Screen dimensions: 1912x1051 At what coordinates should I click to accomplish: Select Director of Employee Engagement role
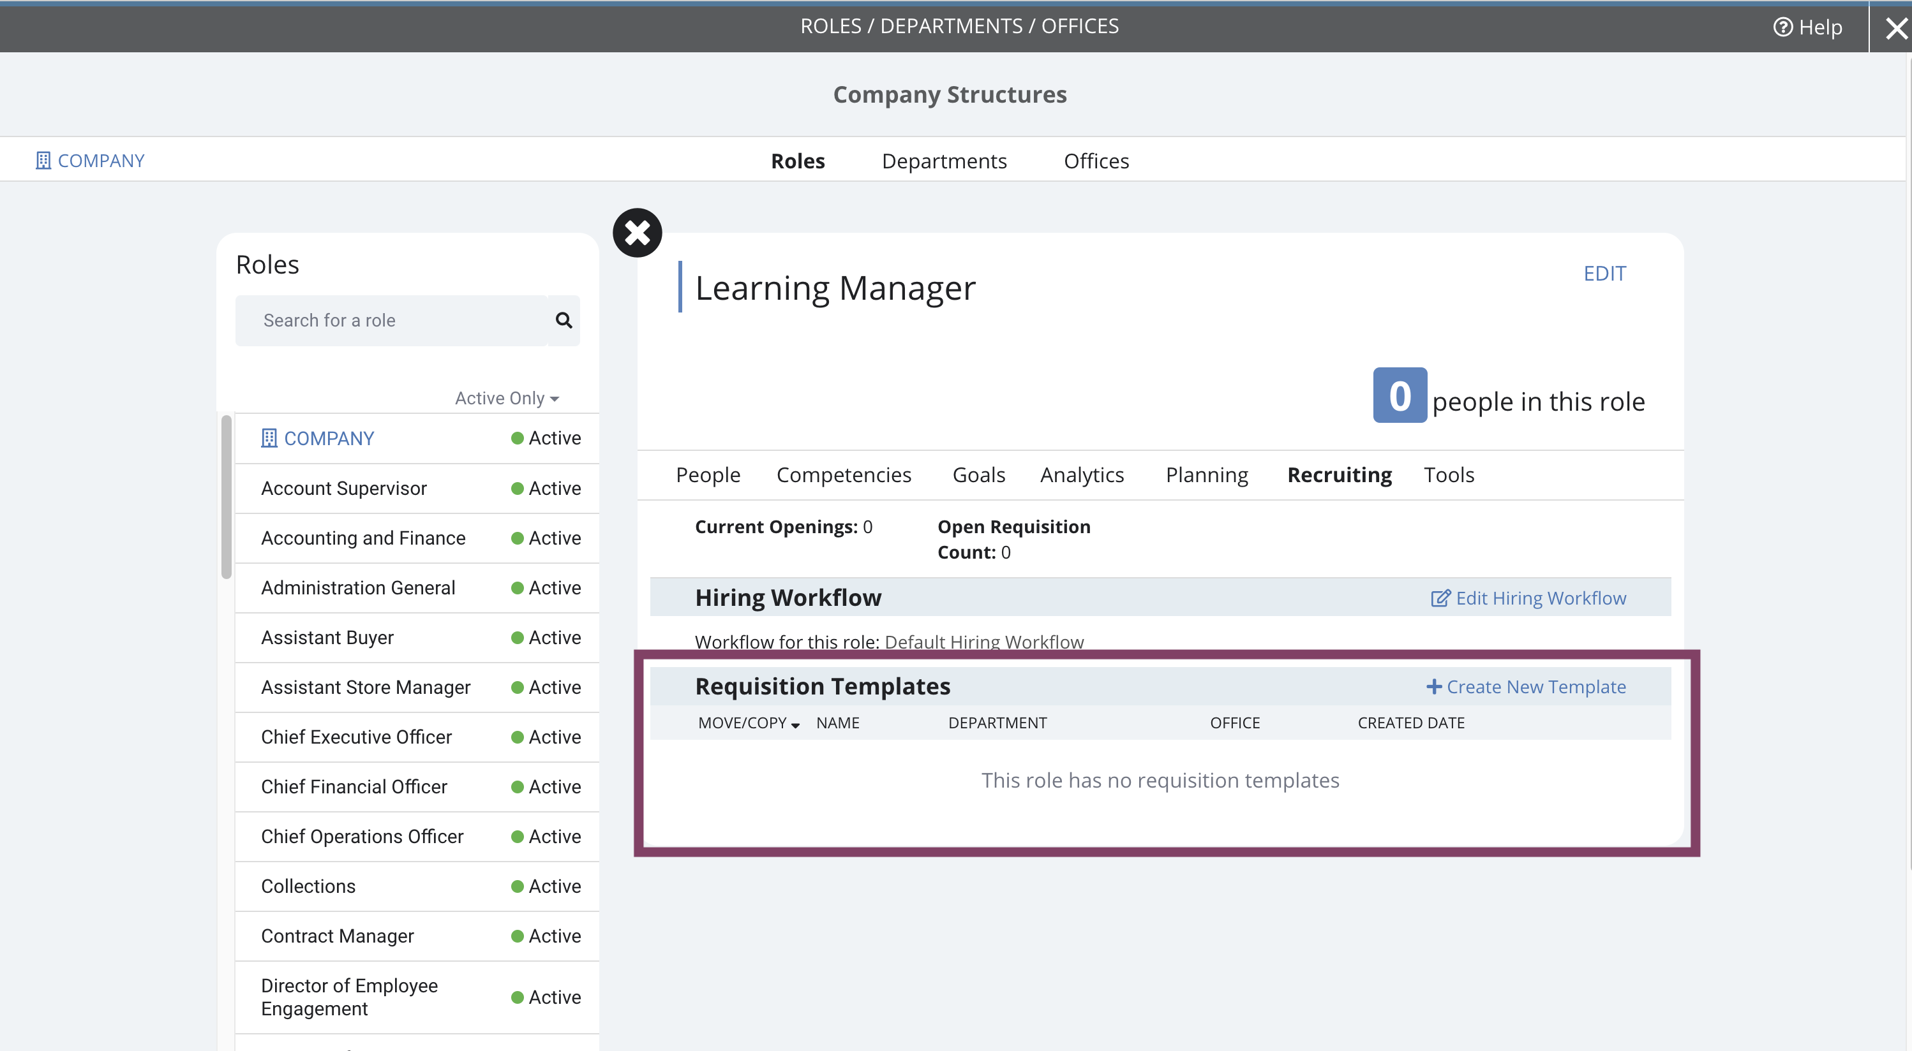(x=416, y=997)
